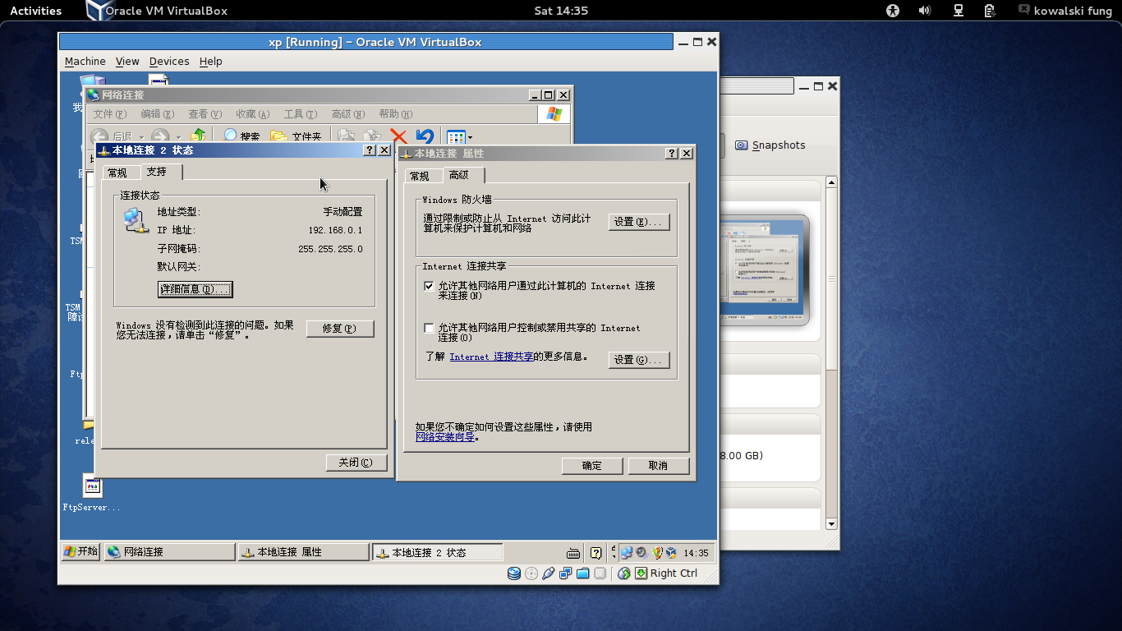Open the 收藏(A) menu in 网络连接
Image resolution: width=1122 pixels, height=631 pixels.
[253, 114]
